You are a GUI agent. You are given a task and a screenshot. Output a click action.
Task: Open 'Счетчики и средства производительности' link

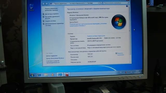[x=53, y=62]
